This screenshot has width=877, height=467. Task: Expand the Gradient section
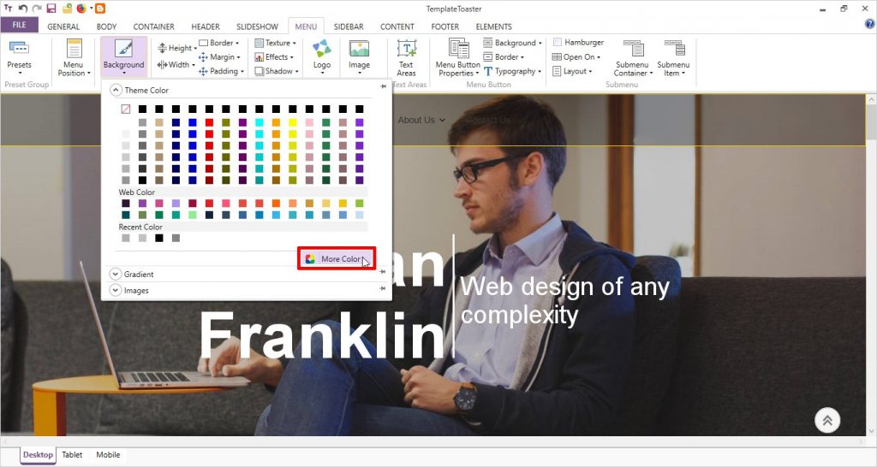pos(116,275)
